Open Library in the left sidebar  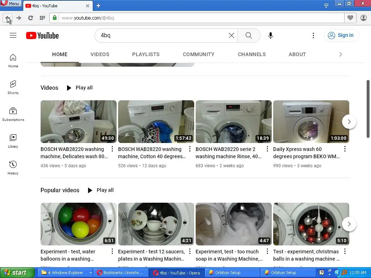[13, 141]
